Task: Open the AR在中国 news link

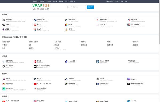Action: (71, 79)
